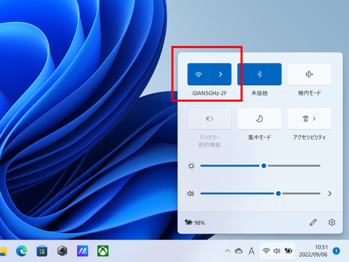This screenshot has height=262, width=349.
Task: Show hidden tray icons chevron
Action: (x=228, y=251)
